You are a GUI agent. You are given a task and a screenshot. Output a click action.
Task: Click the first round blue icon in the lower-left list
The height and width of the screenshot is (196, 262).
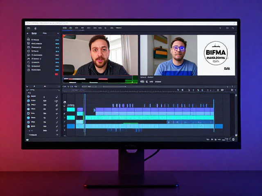28,96
